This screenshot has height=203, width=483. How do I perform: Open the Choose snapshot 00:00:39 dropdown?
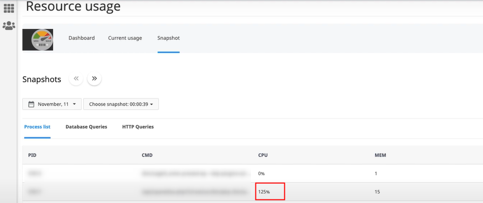121,105
